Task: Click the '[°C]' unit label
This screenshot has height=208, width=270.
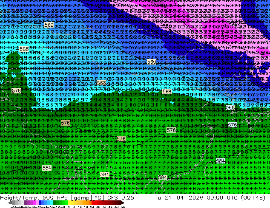Action: tap(98, 198)
